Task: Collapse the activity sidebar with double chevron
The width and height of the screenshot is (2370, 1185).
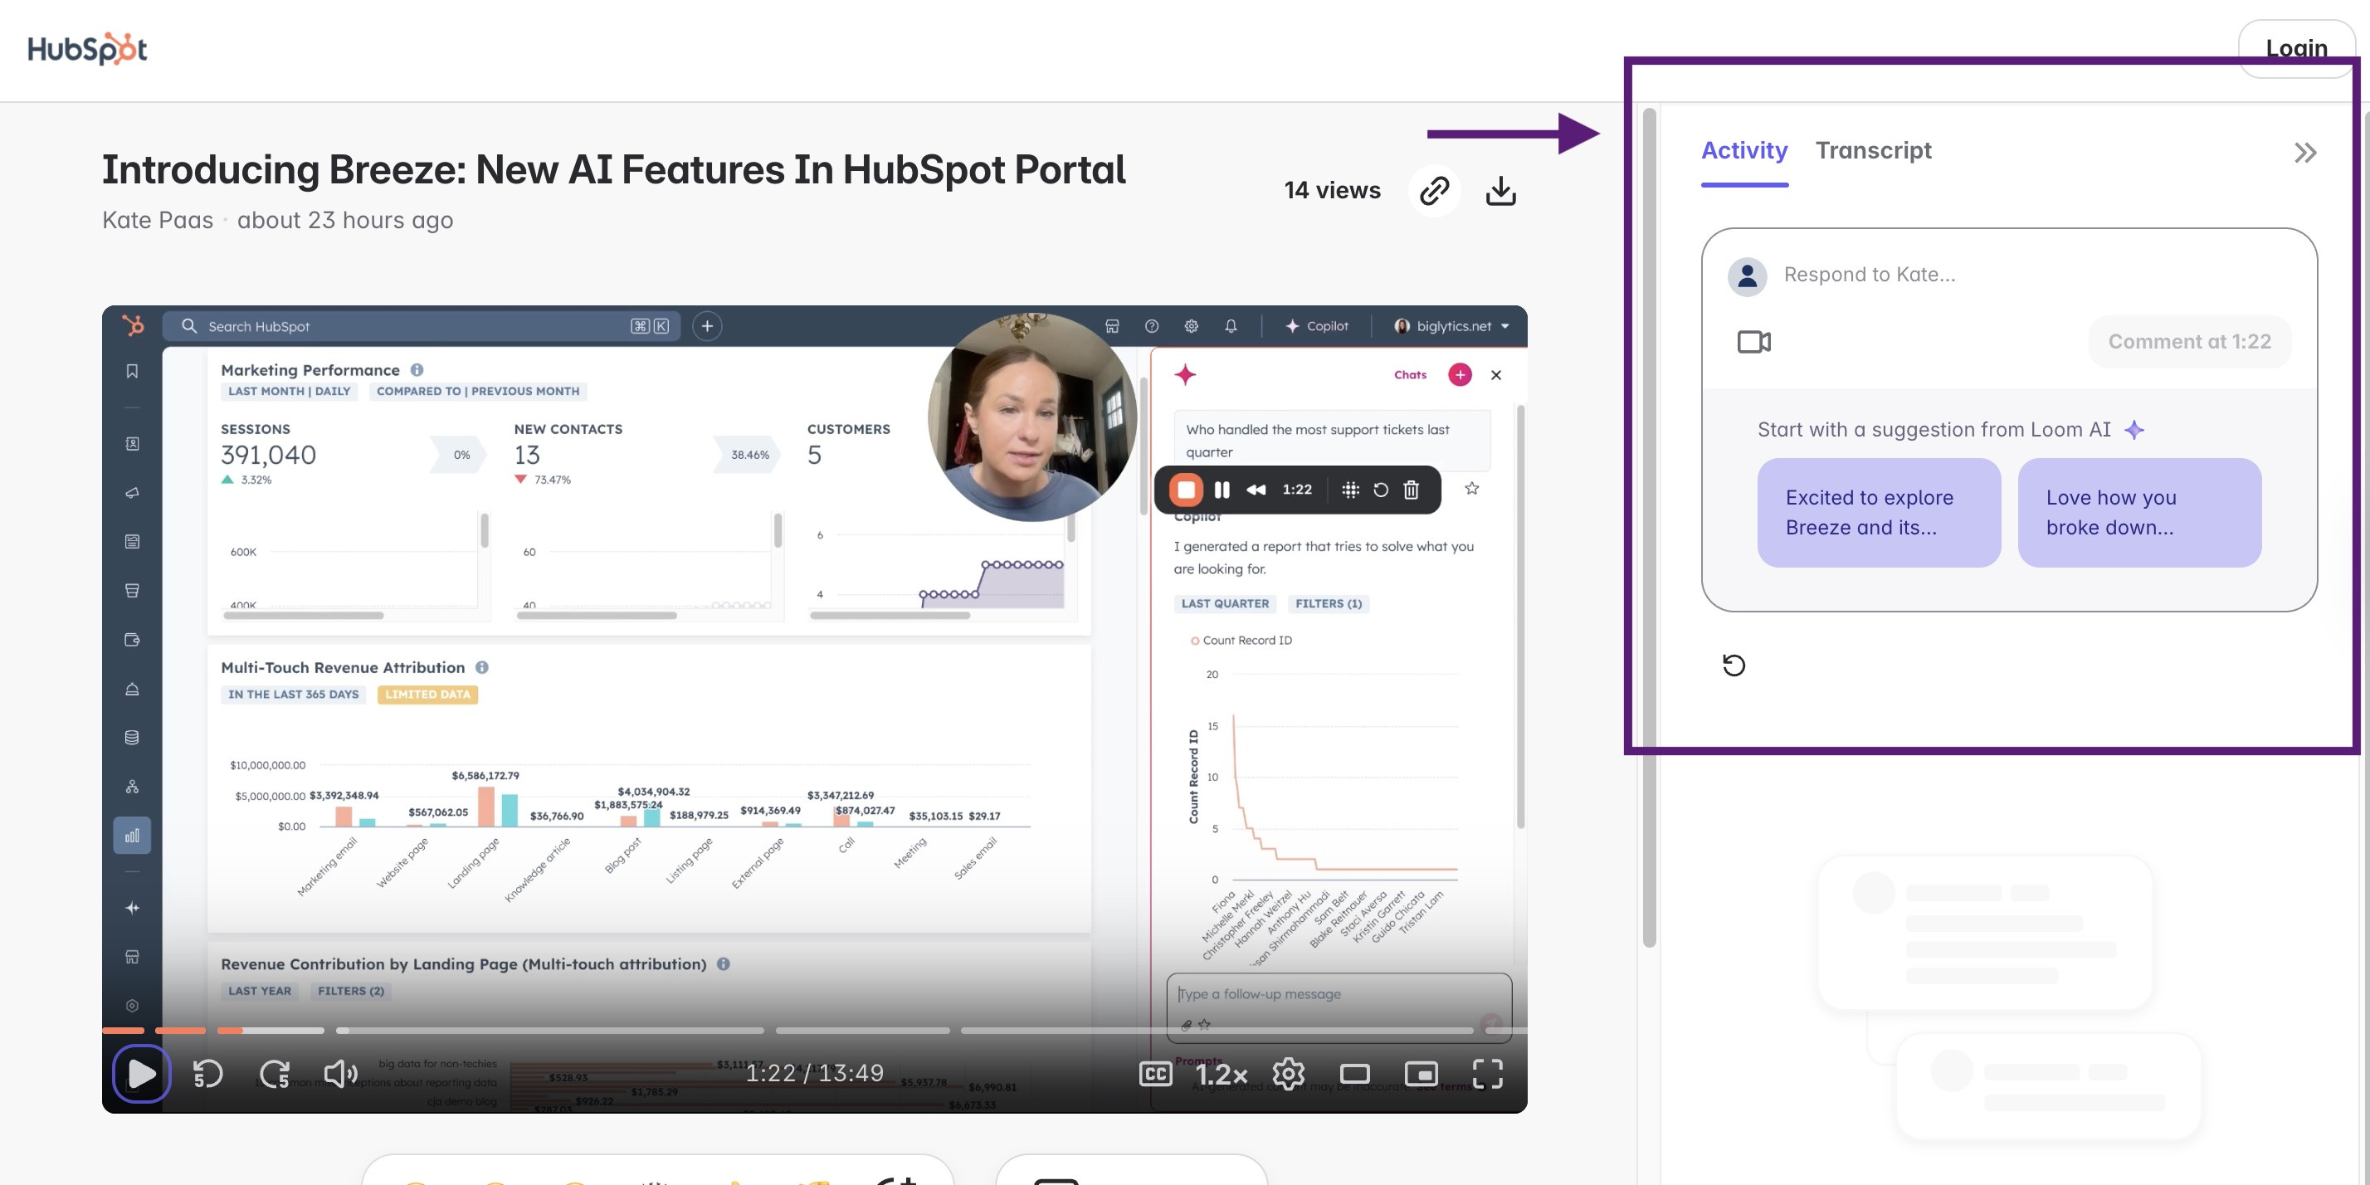Action: tap(2304, 153)
